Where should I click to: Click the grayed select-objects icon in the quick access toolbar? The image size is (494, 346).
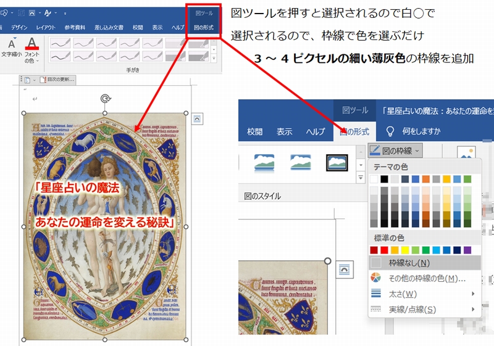coord(21,13)
